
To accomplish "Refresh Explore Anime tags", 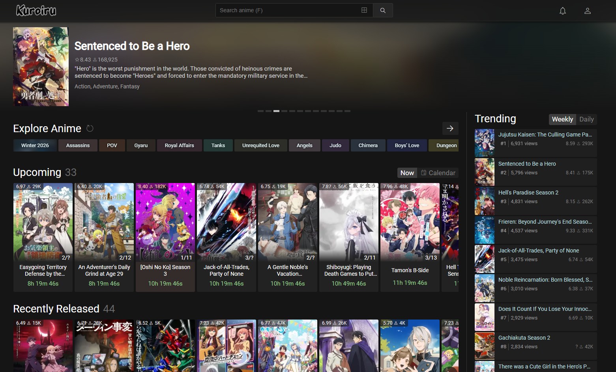I will point(90,129).
